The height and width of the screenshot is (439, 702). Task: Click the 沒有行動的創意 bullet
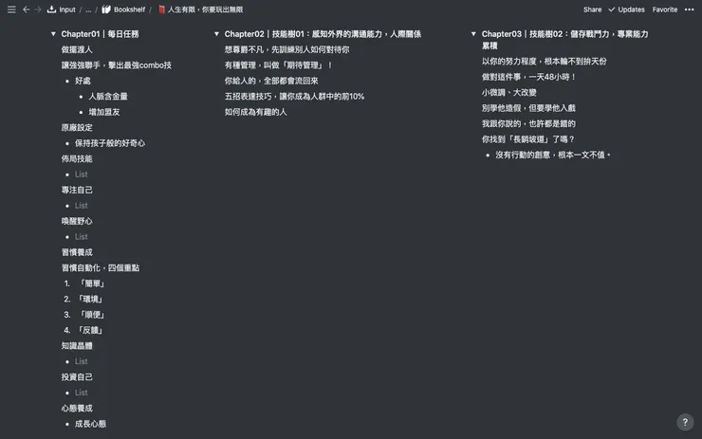click(x=553, y=155)
